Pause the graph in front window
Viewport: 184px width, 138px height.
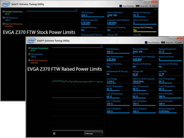(x=54, y=134)
